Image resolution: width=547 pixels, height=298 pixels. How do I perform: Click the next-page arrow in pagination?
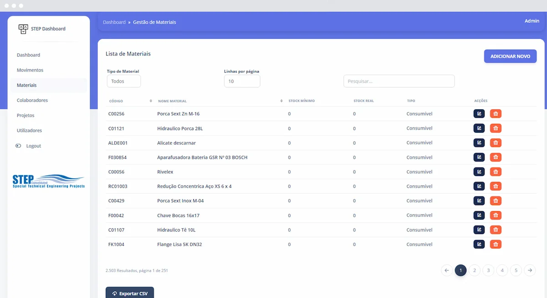click(x=530, y=270)
